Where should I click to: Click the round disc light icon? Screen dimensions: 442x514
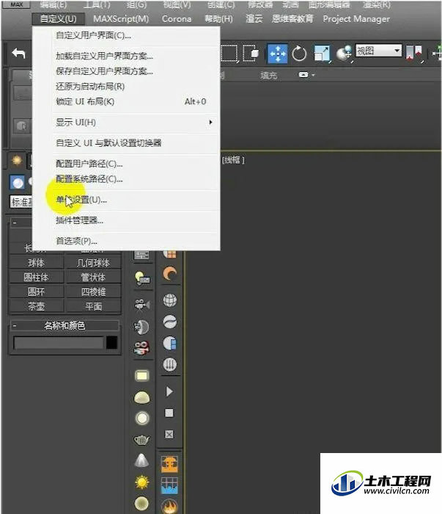(142, 418)
